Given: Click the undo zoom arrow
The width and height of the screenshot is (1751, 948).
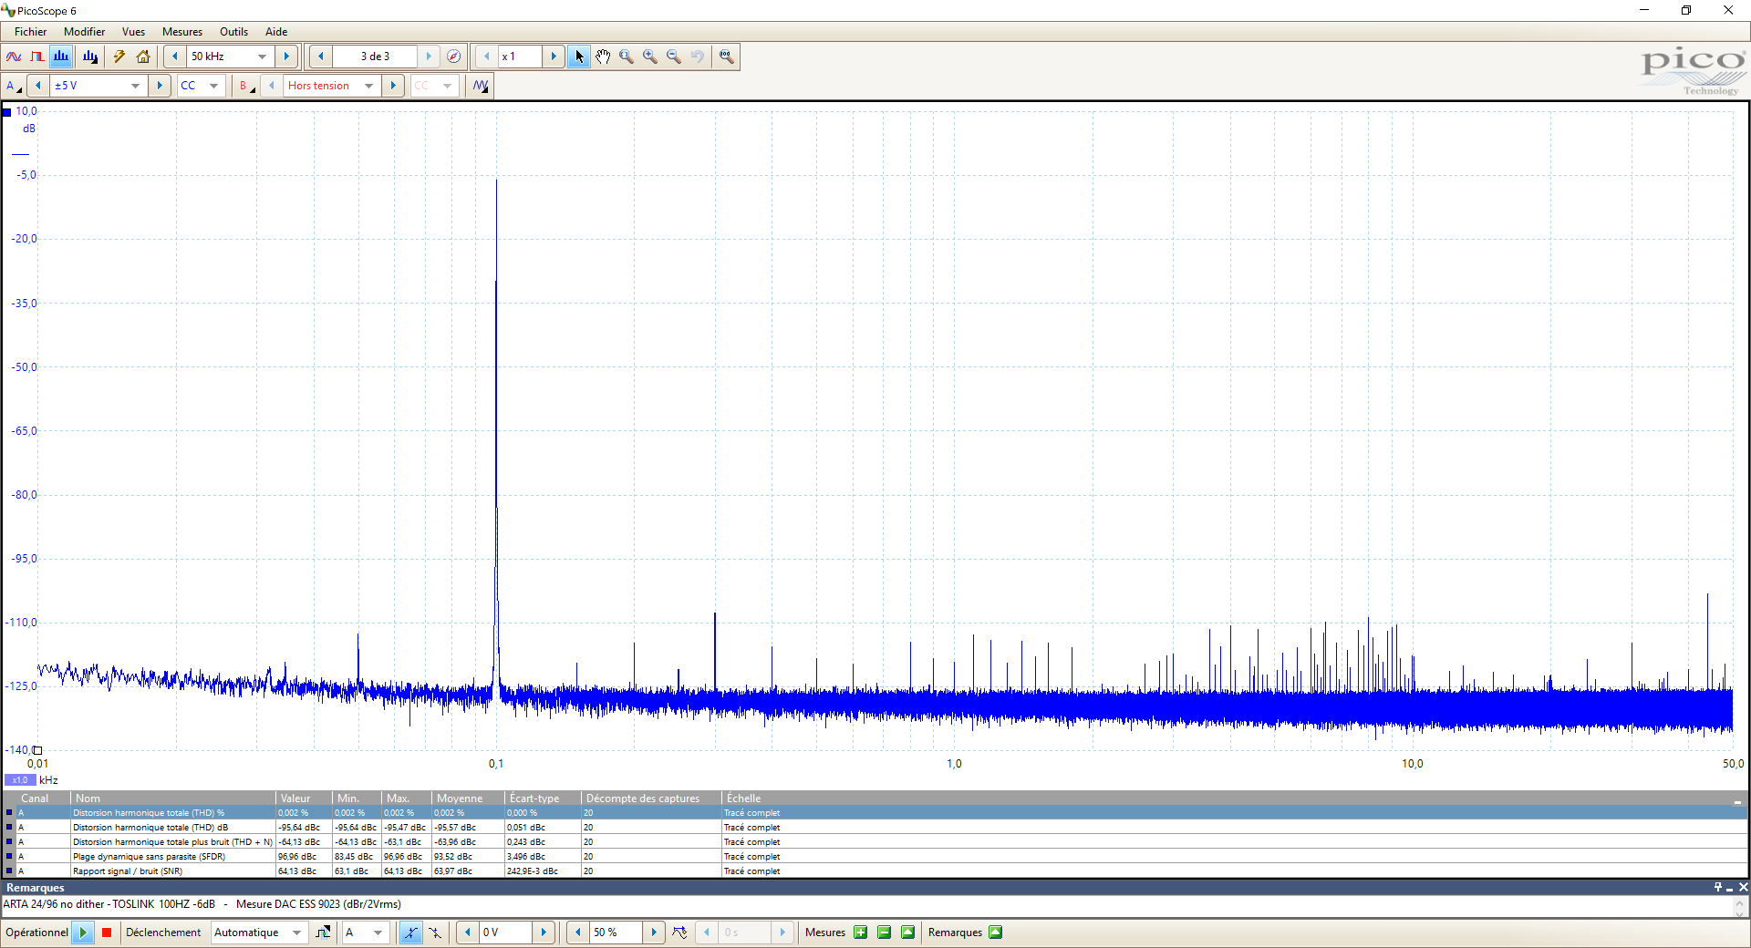Looking at the screenshot, I should point(698,57).
